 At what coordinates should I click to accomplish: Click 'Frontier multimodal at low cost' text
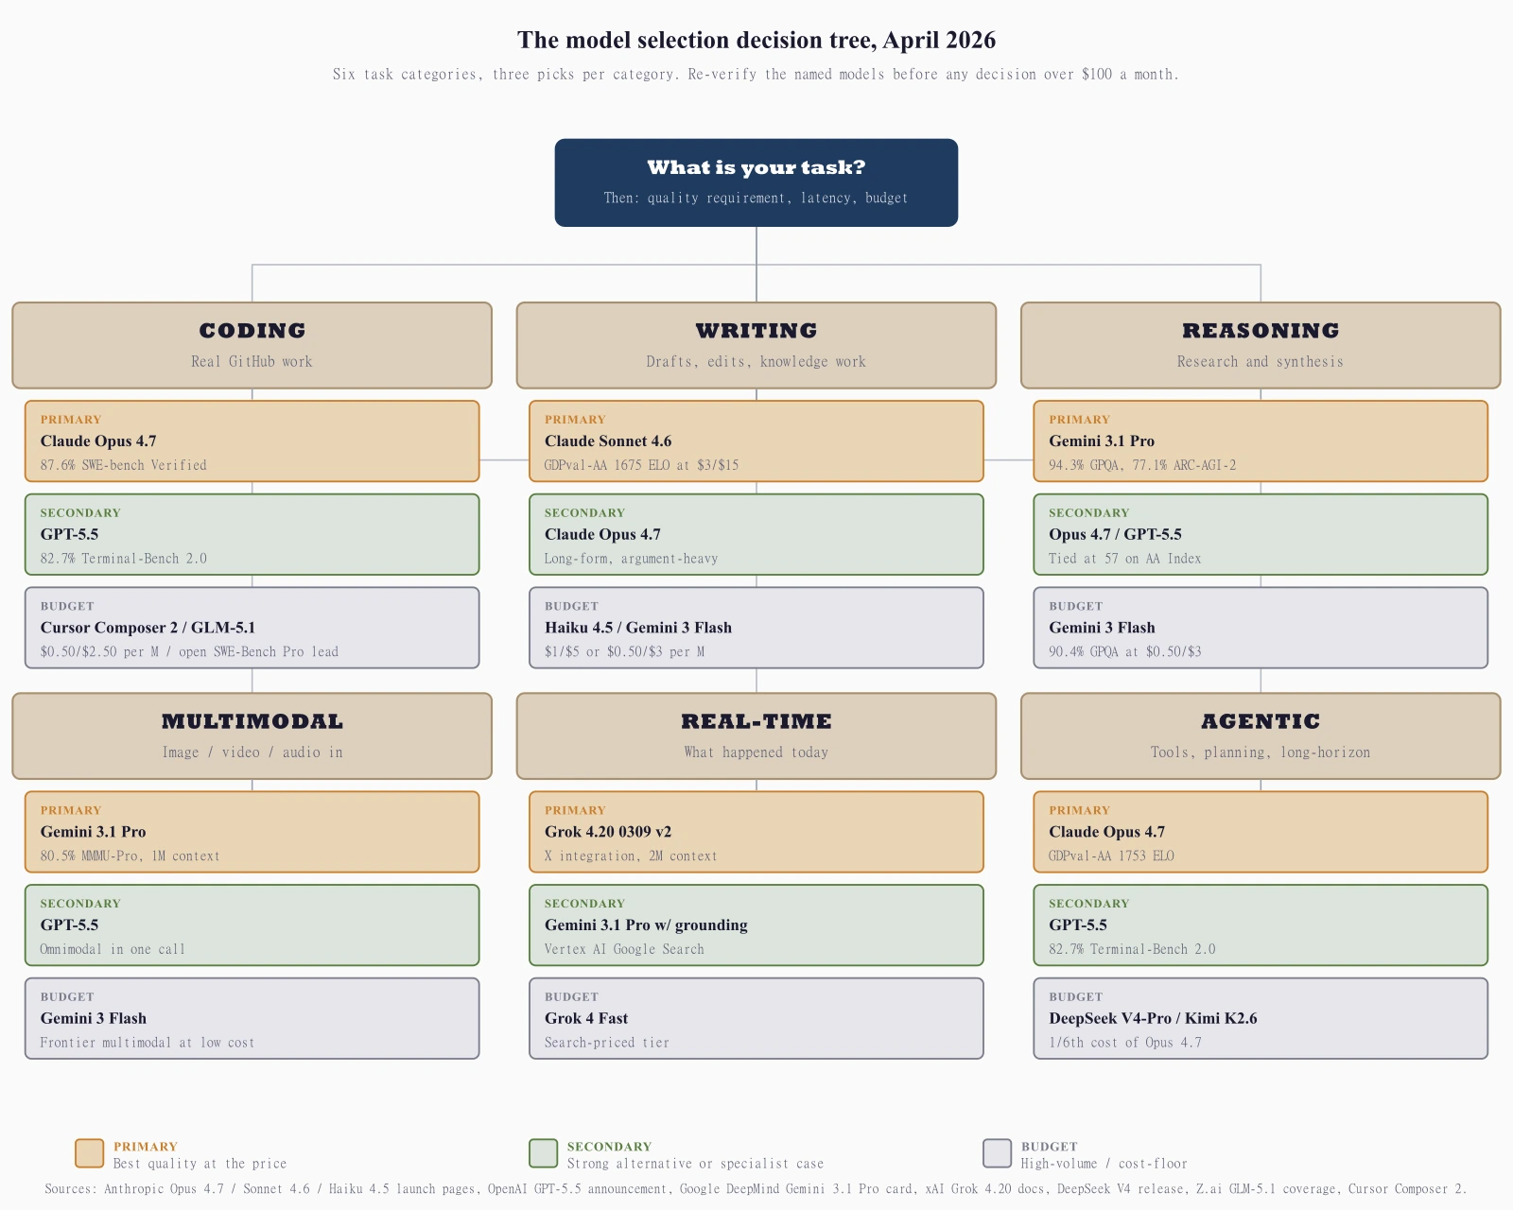148,1043
